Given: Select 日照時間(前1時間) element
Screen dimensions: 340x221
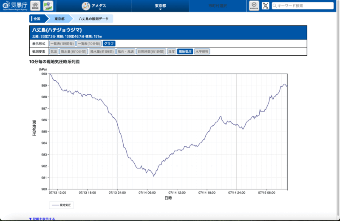Looking at the screenshot, I should coord(151,51).
